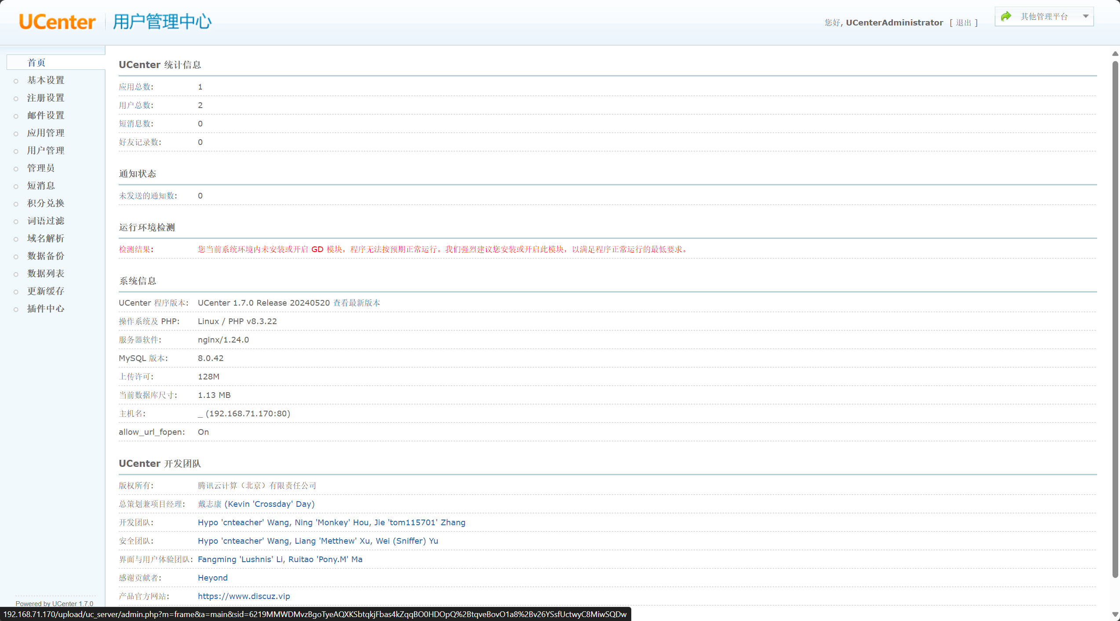
Task: Click MySQL version 8.0.42 value
Action: (x=211, y=358)
